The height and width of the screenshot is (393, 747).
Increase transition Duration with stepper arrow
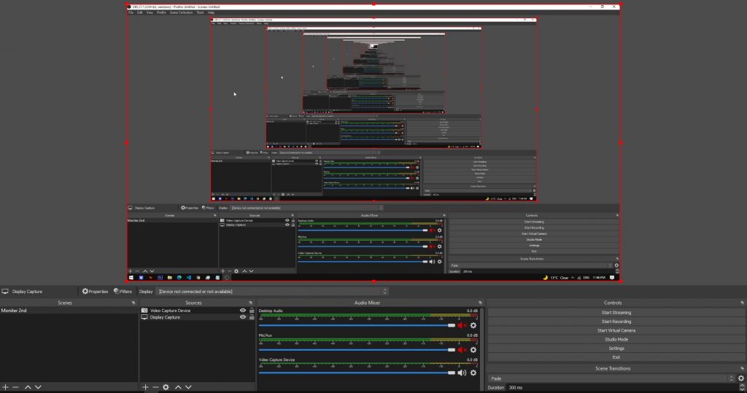(x=741, y=386)
